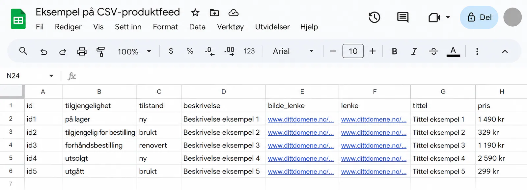Click the font size field showing 10
The image size is (527, 190).
pyautogui.click(x=353, y=51)
